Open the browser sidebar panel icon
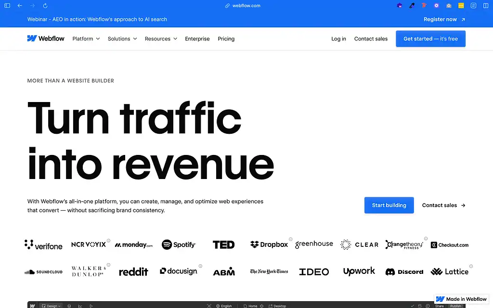 pyautogui.click(x=7, y=5)
